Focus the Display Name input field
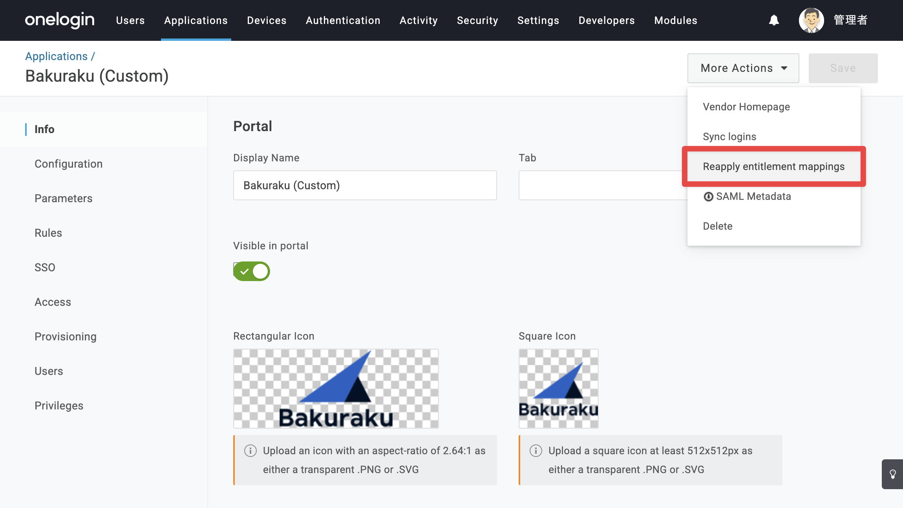 pos(365,185)
